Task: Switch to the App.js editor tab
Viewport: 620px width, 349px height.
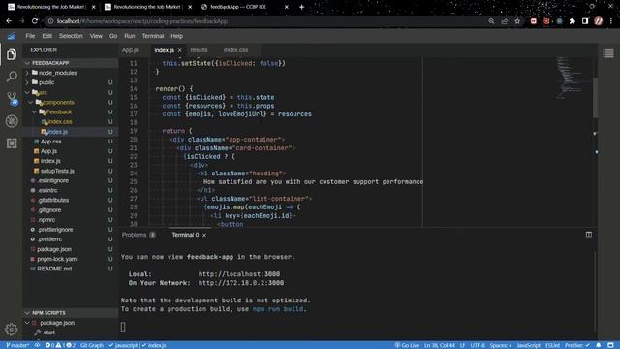Action: point(130,50)
